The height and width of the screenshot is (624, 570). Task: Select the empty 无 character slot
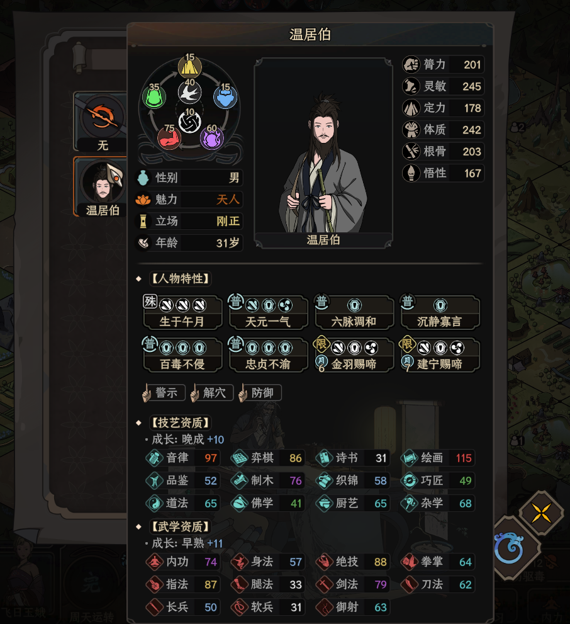click(101, 122)
